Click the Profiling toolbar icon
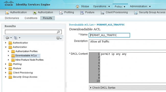This screenshot has height=92, width=166. click(61, 12)
